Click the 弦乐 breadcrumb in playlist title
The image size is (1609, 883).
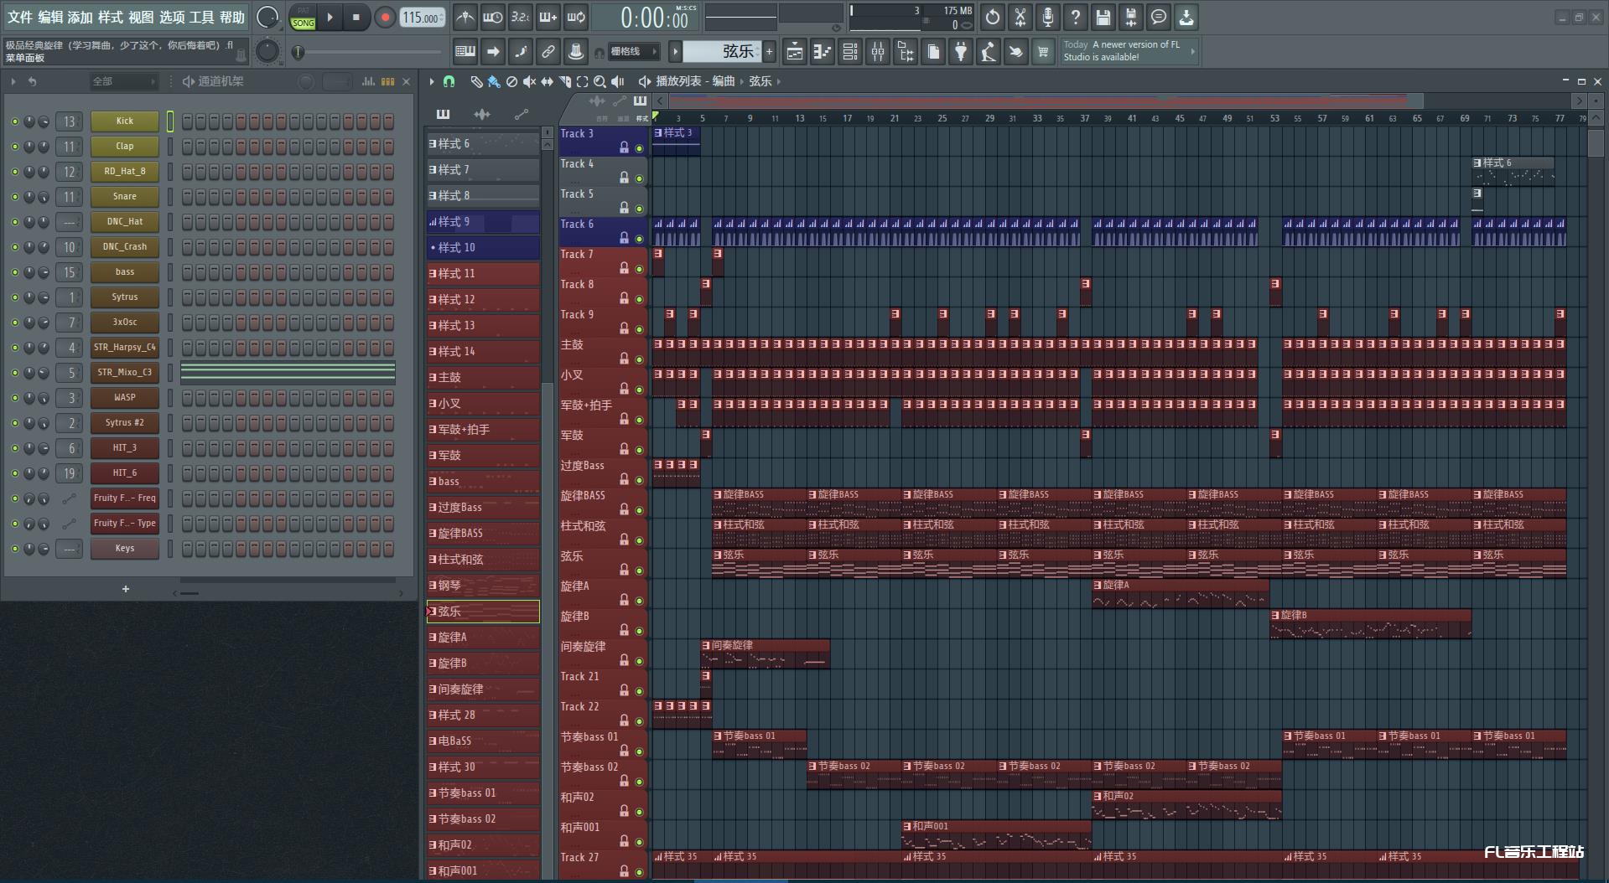pos(760,81)
